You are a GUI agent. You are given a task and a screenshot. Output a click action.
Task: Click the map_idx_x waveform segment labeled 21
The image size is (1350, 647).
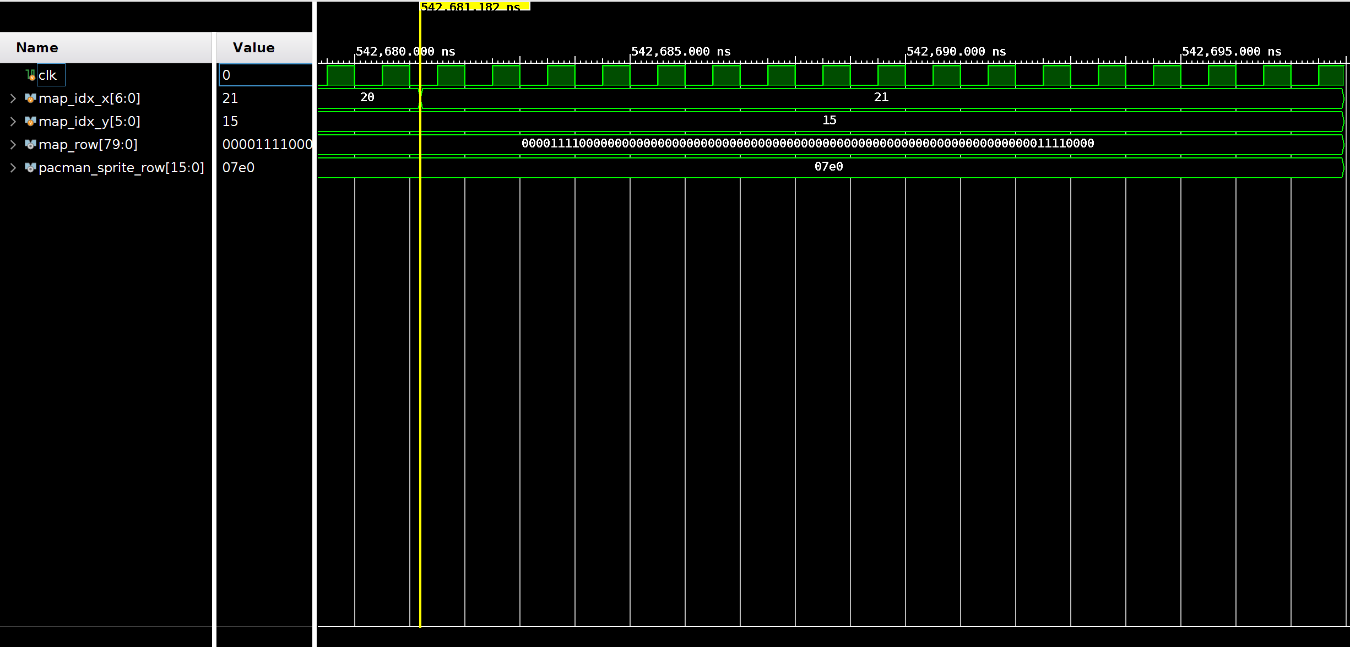tap(881, 97)
